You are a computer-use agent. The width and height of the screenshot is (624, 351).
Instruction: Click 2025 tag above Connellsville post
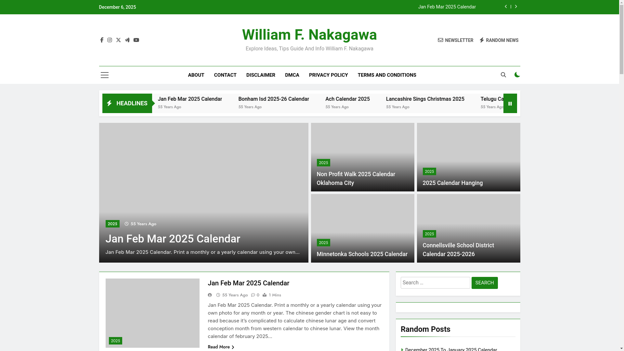point(429,234)
